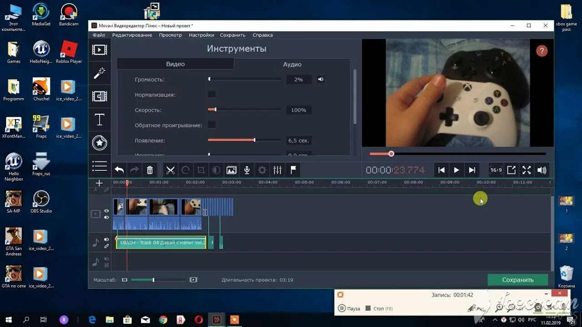Select the crop tool
Viewport: 582px width, 327px height.
(201, 170)
